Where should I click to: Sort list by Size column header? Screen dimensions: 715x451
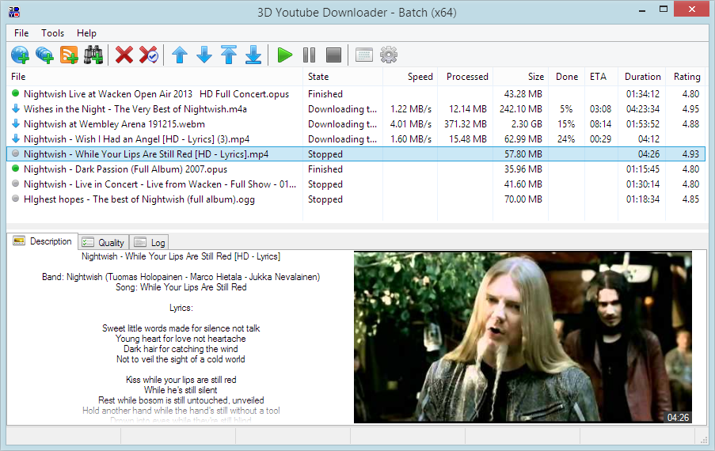tap(536, 77)
